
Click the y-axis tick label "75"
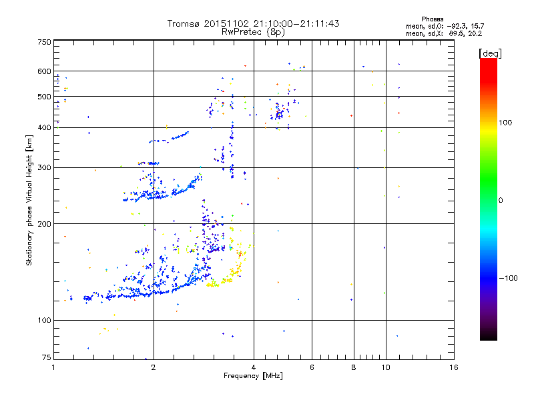click(47, 357)
